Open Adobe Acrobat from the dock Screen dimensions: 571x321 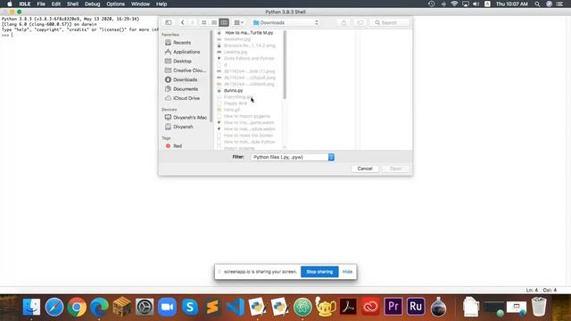click(348, 307)
